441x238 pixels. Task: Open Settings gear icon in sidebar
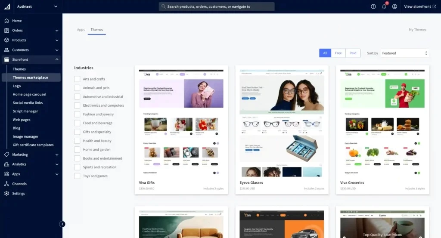(6, 194)
